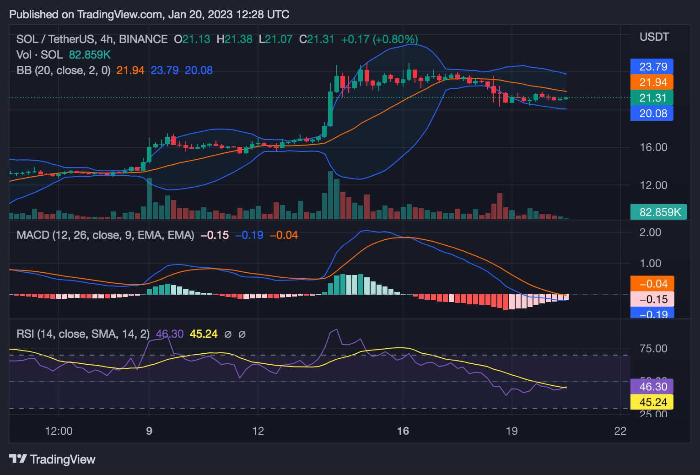Click the date label 16 on time axis
The height and width of the screenshot is (475, 700).
pyautogui.click(x=403, y=431)
